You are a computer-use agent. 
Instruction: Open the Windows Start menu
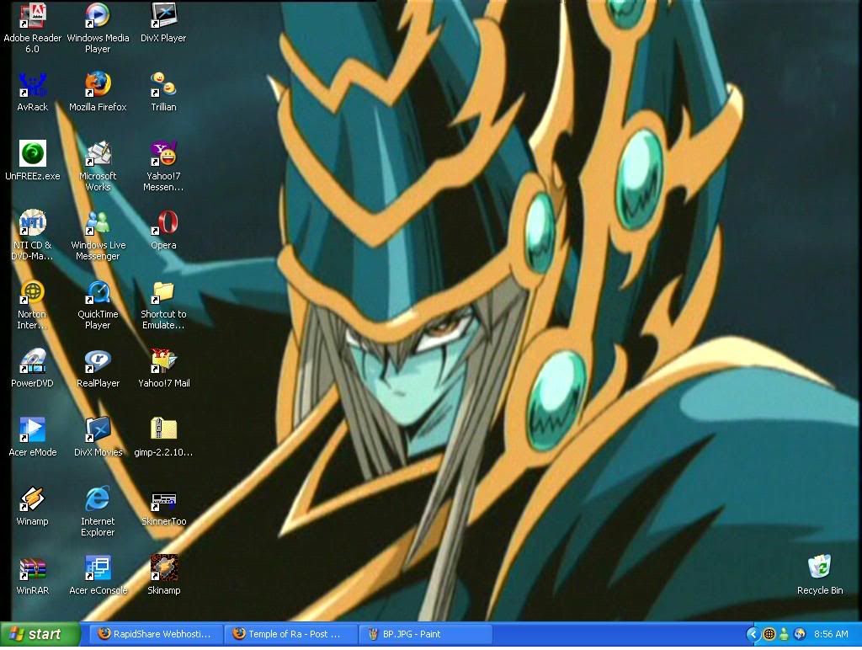click(40, 634)
